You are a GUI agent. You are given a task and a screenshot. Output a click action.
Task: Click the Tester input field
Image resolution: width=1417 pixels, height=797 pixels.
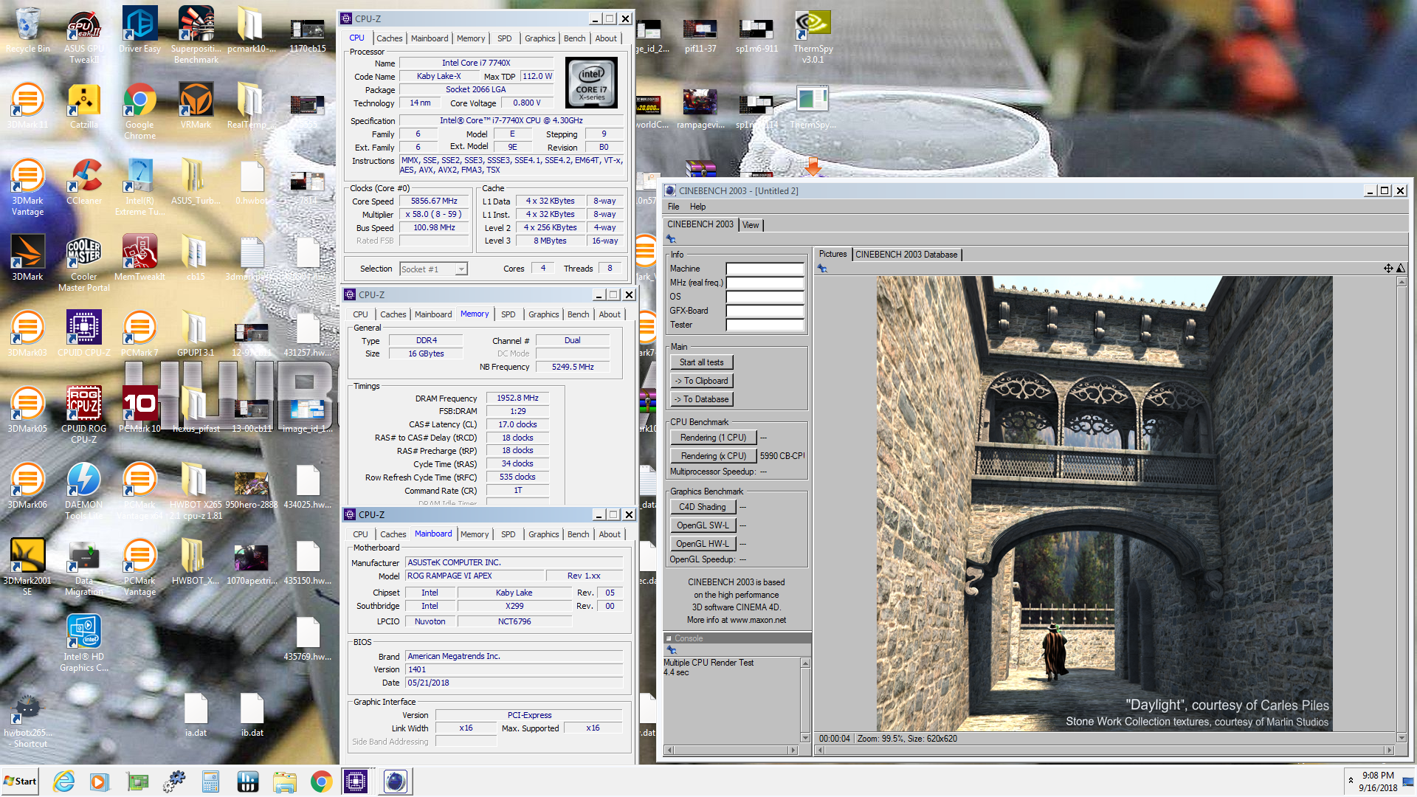765,325
